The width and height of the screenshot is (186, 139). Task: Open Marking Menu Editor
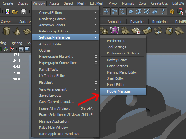pos(122,72)
